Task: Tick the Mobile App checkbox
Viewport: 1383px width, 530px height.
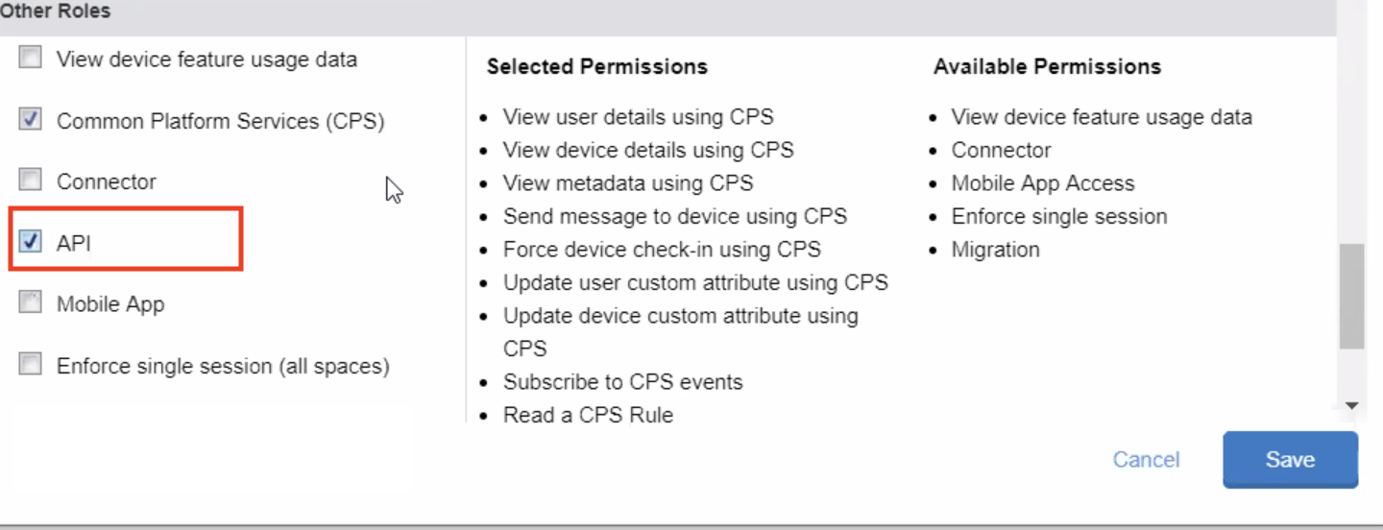Action: coord(31,303)
